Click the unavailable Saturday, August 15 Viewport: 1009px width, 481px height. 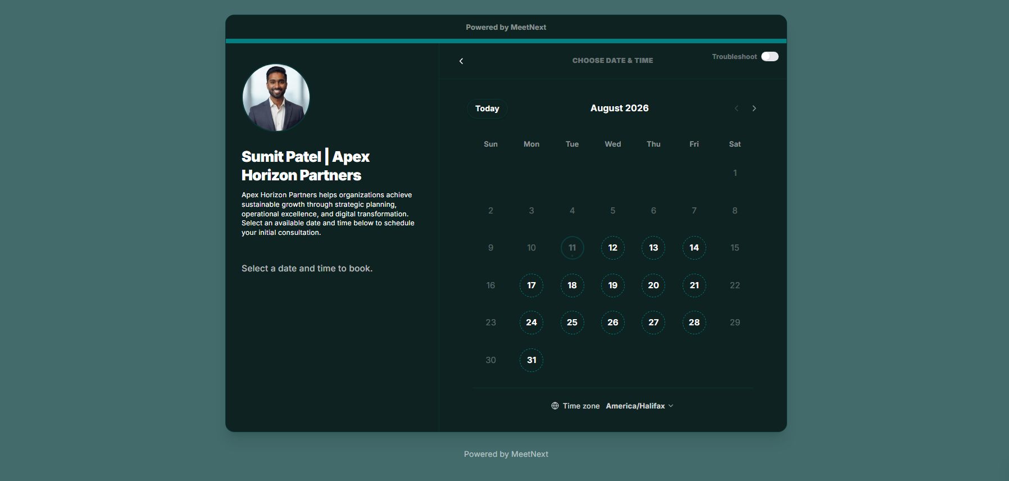tap(735, 248)
